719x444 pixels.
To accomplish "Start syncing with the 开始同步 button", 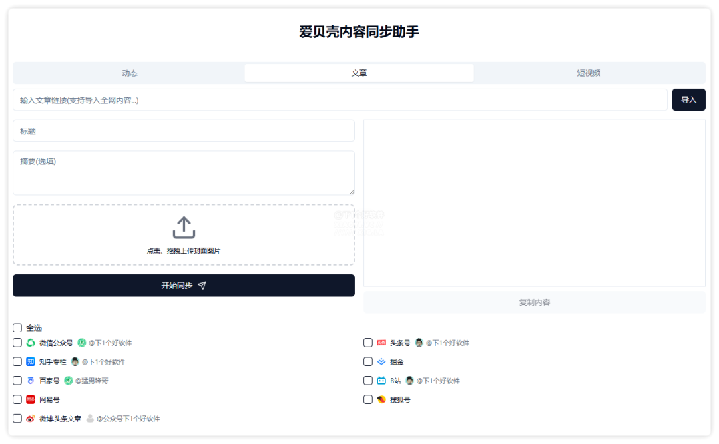I will (184, 286).
